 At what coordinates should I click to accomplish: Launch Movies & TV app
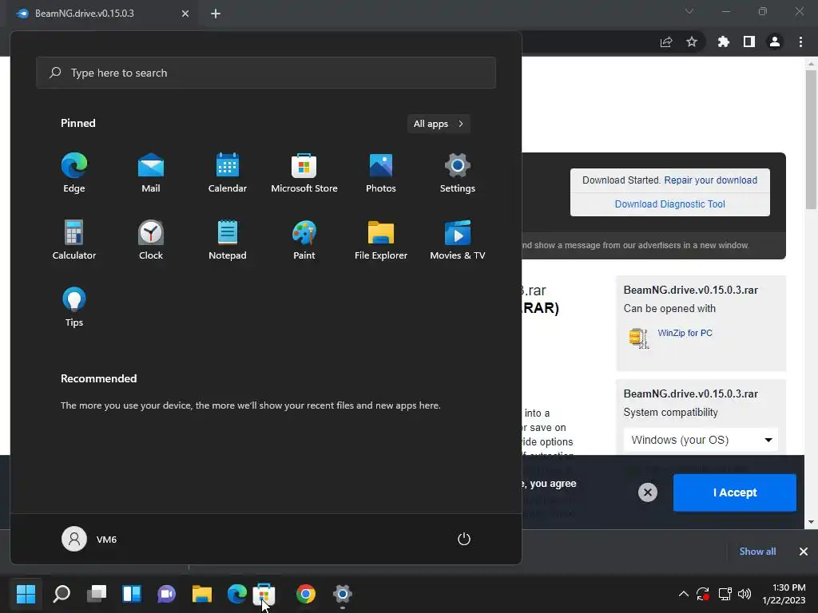coord(458,240)
